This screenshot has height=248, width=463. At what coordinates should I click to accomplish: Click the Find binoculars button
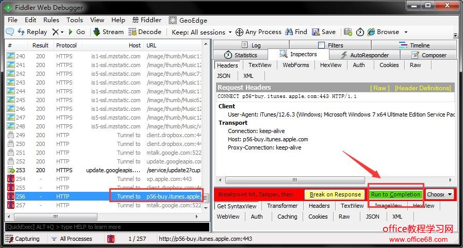(296, 32)
